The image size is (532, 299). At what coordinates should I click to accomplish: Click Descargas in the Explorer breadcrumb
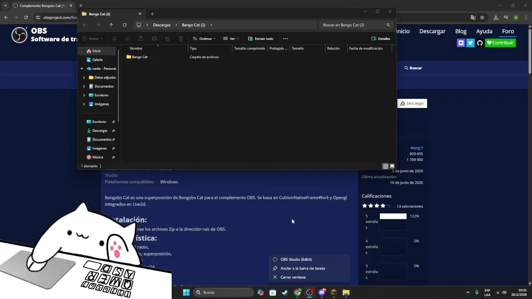(x=162, y=25)
